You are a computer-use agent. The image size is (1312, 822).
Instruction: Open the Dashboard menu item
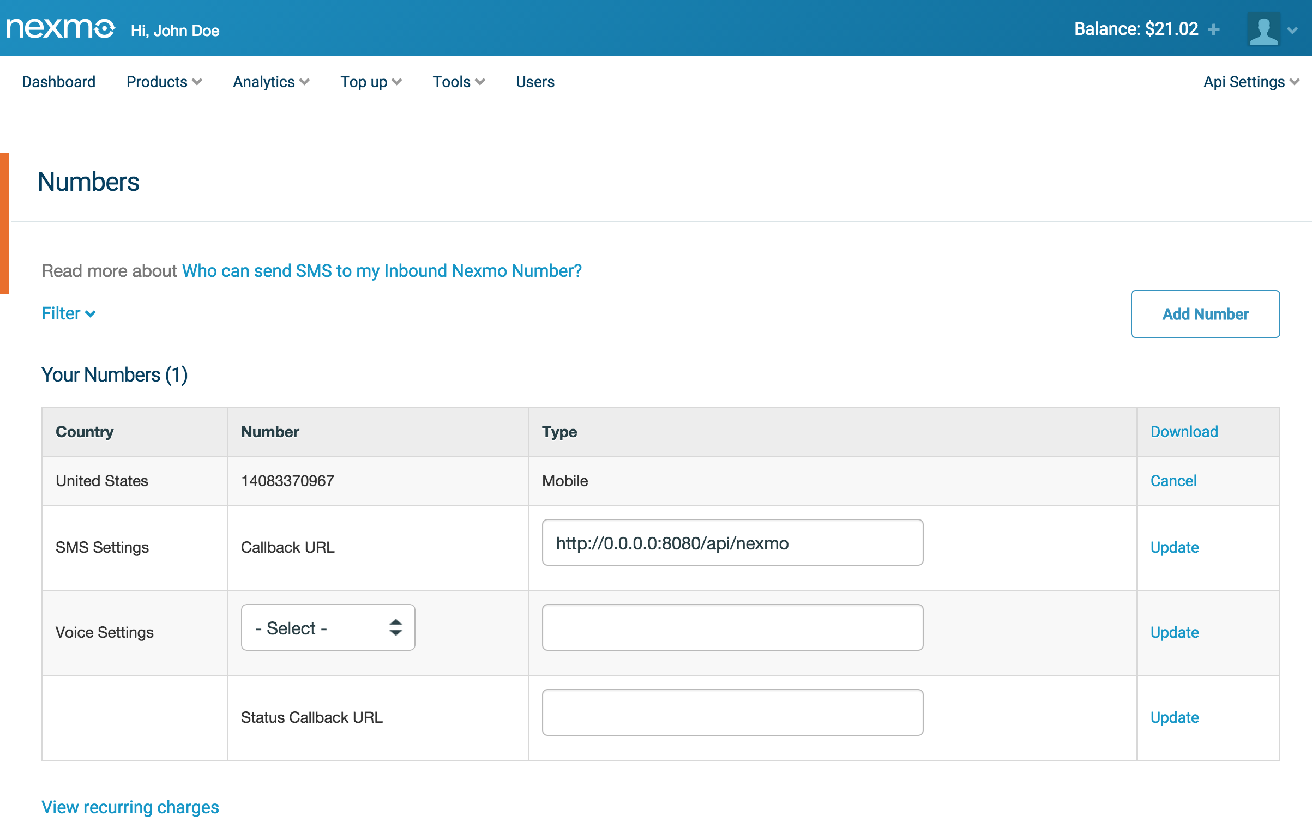(x=58, y=82)
